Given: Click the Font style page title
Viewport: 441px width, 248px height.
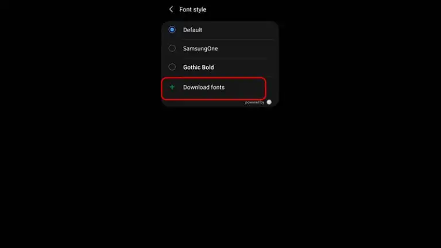Looking at the screenshot, I should tap(193, 9).
